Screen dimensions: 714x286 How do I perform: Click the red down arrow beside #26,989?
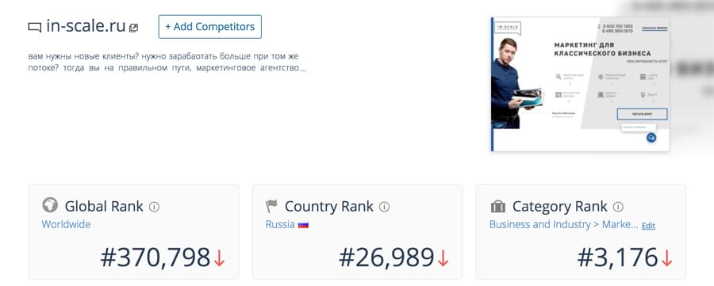click(x=443, y=258)
